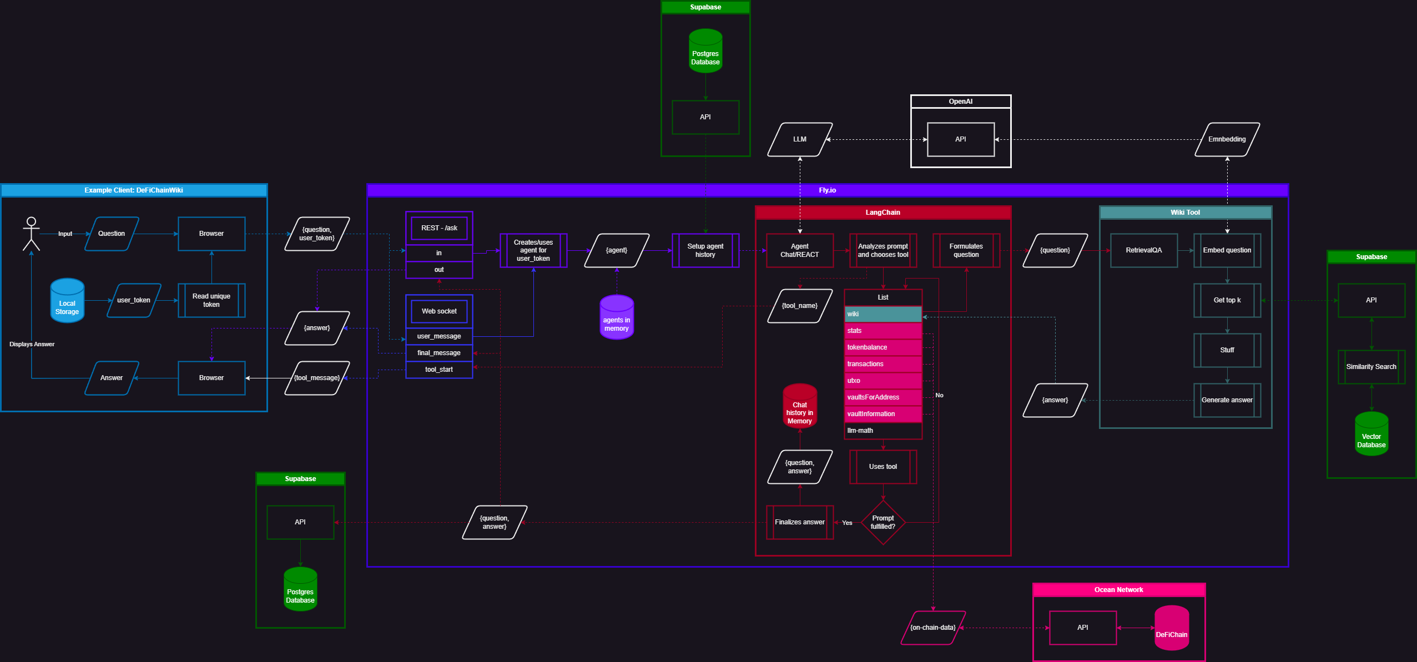Screen dimensions: 1417x662
Task: Click the Finalizes answer process box
Action: tap(799, 522)
